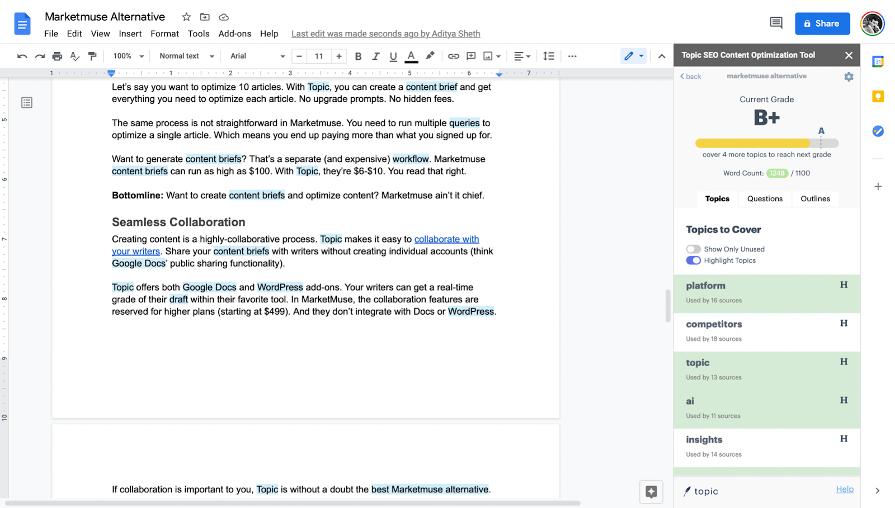This screenshot has width=895, height=508.
Task: Toggle italic formatting
Action: (376, 56)
